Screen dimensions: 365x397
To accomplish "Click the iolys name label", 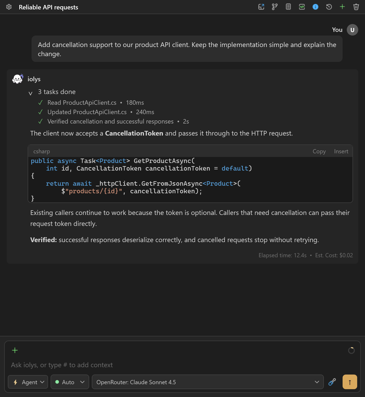I will click(x=34, y=79).
